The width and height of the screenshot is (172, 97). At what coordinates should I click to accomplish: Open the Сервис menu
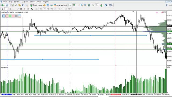[33, 2]
